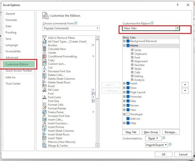Collapse the Home tab tree node
Screen dimensions: 195x161
tap(124, 46)
